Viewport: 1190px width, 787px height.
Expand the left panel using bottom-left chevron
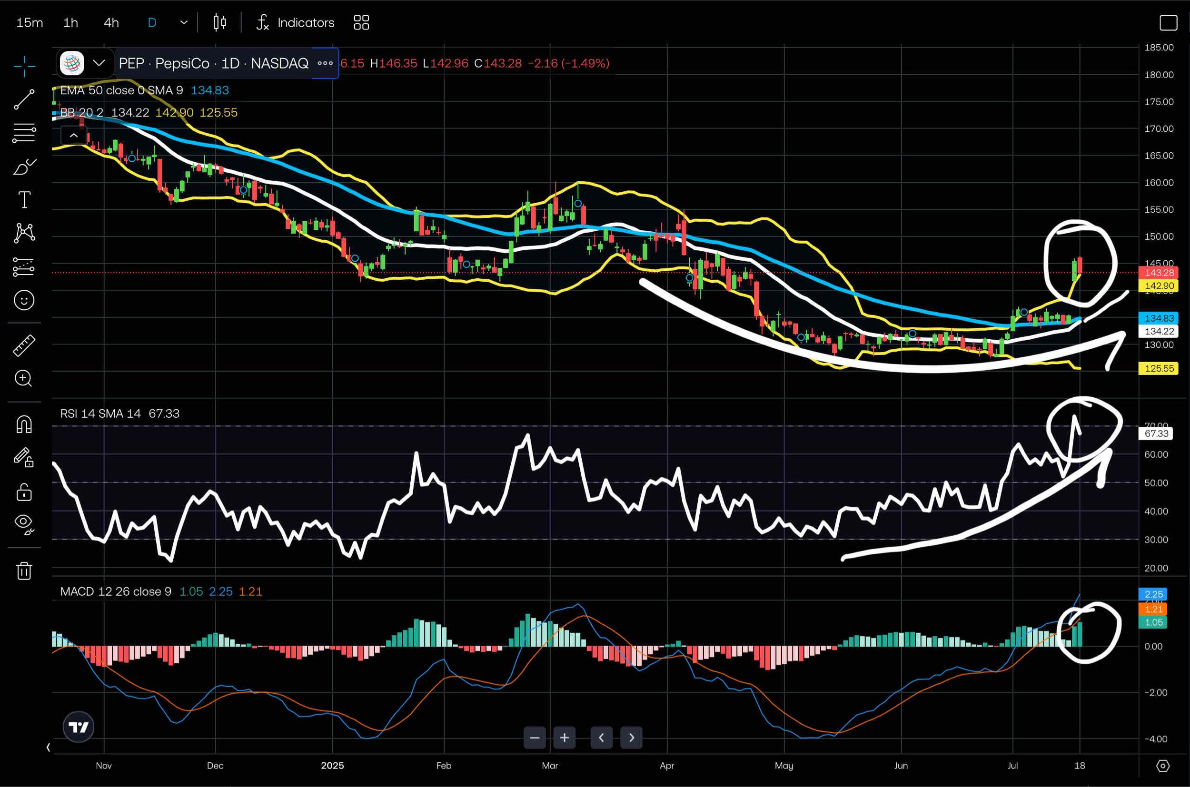point(48,748)
